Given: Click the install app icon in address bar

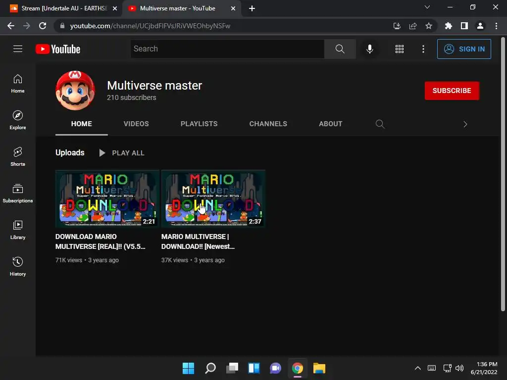Looking at the screenshot, I should [397, 26].
